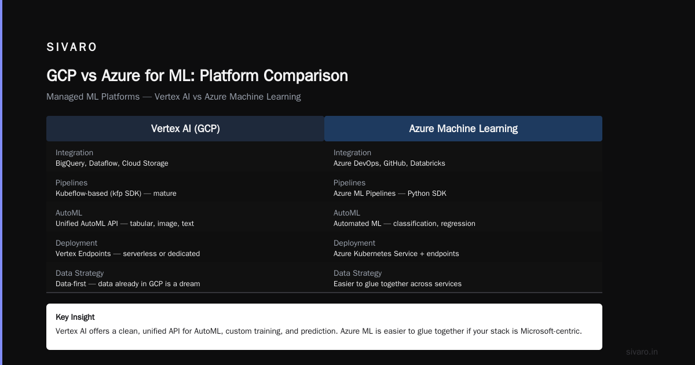Click Automated ML — classification, regression text
This screenshot has width=695, height=365.
[x=404, y=224]
